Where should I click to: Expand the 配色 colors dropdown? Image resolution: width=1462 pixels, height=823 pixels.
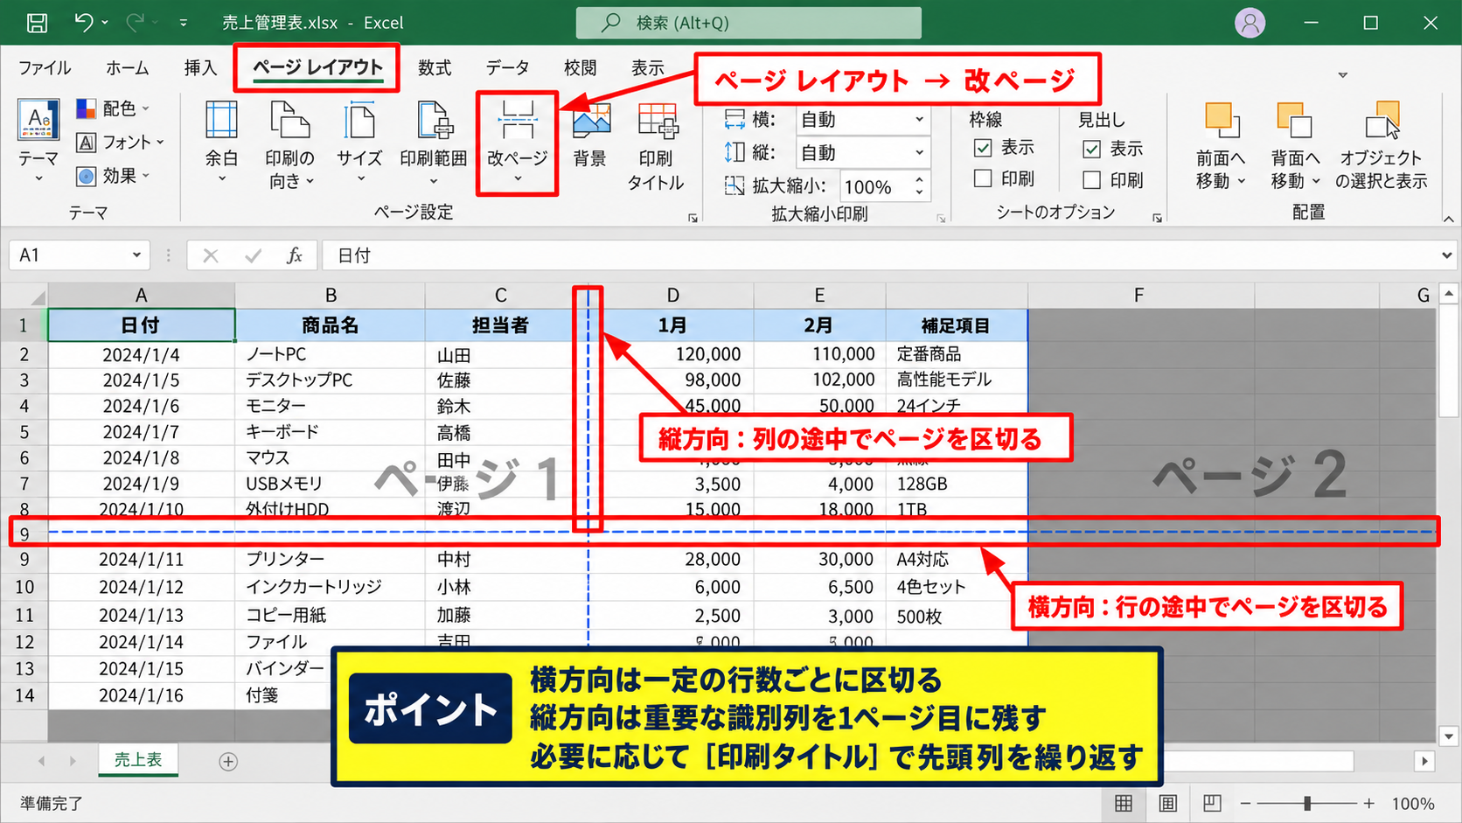tap(146, 108)
